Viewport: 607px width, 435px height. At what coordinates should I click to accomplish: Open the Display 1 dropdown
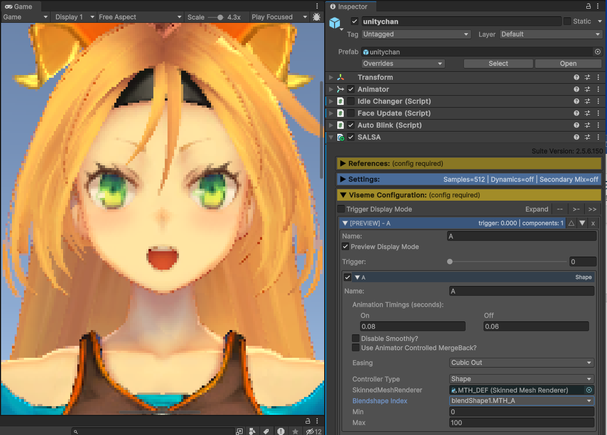[x=75, y=17]
